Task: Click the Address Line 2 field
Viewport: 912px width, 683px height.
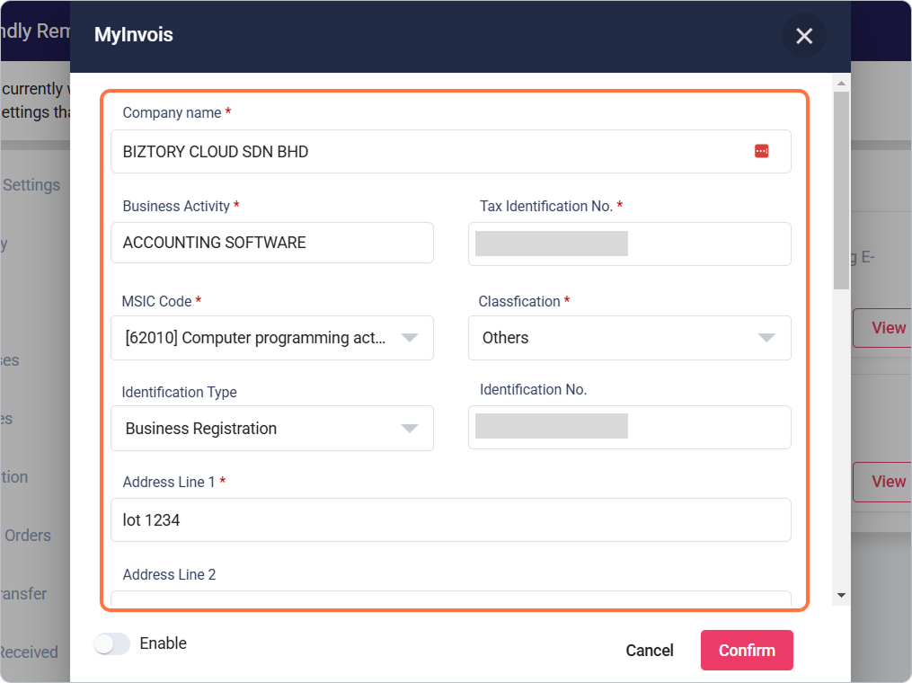Action: [451, 598]
